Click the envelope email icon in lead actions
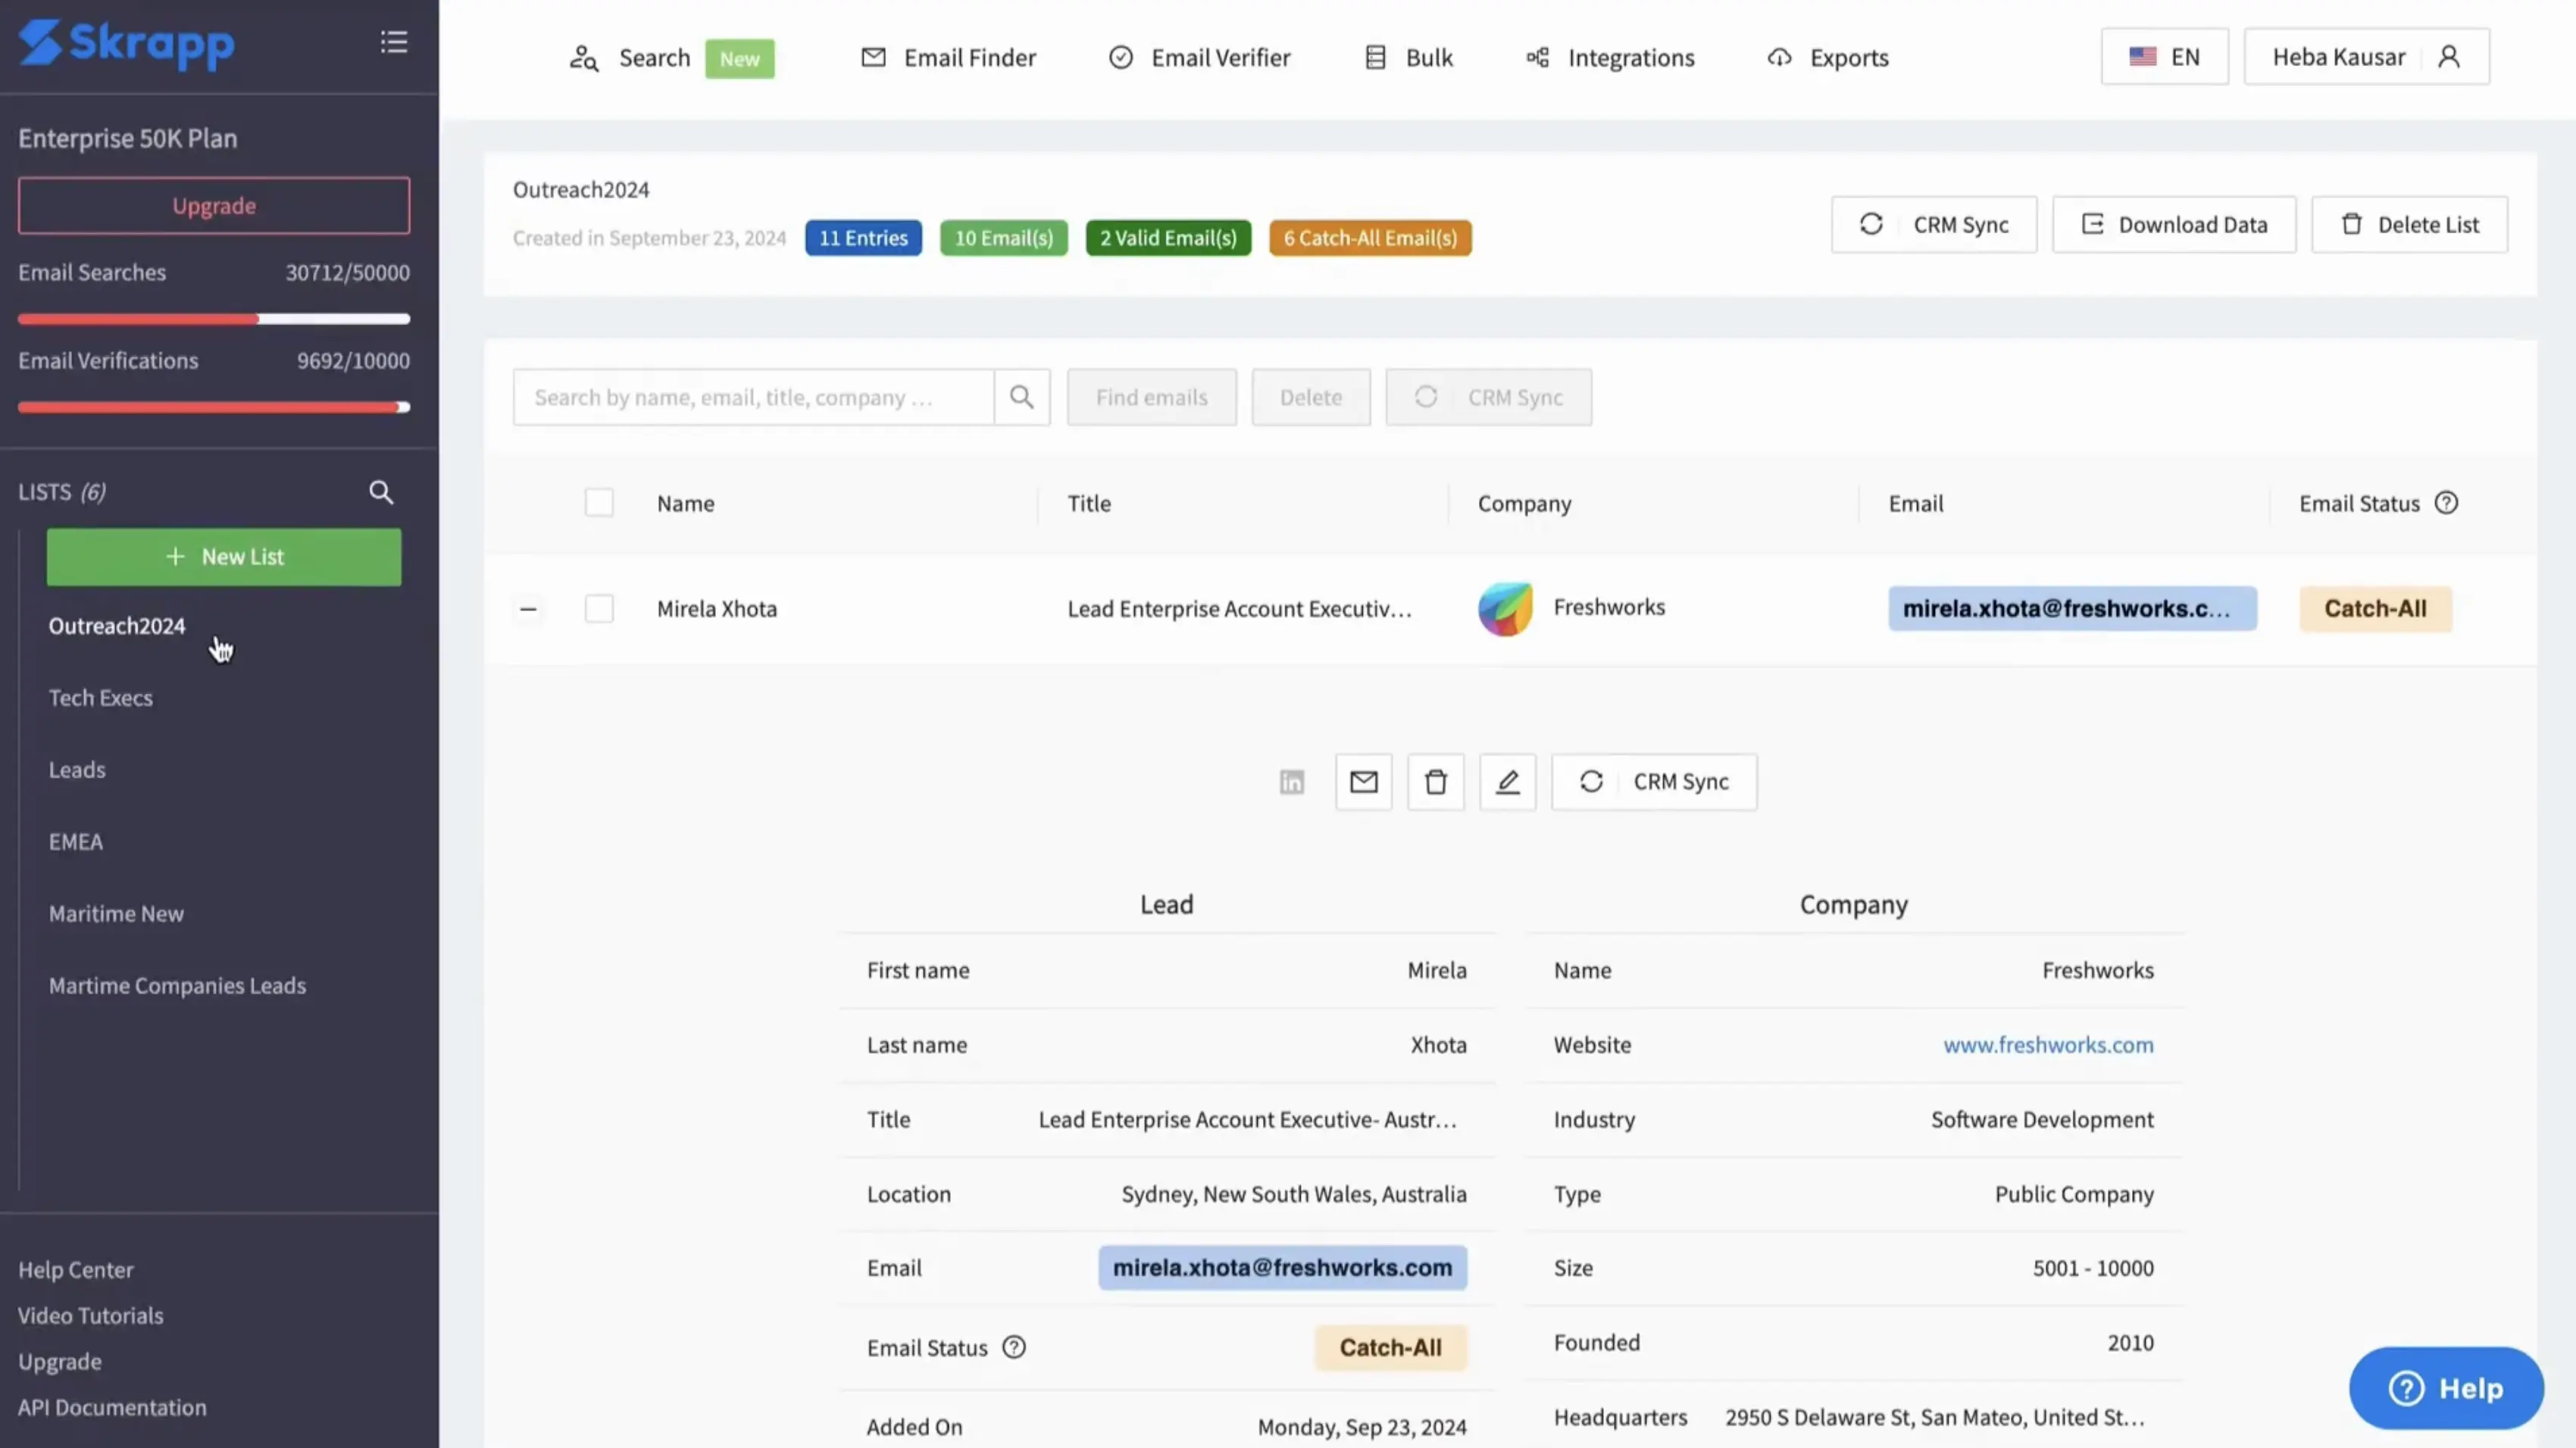Screen dimensions: 2576x1448 pyautogui.click(x=1364, y=782)
